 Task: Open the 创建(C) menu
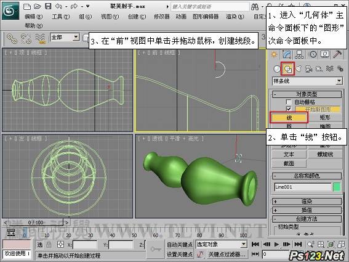click(x=137, y=17)
